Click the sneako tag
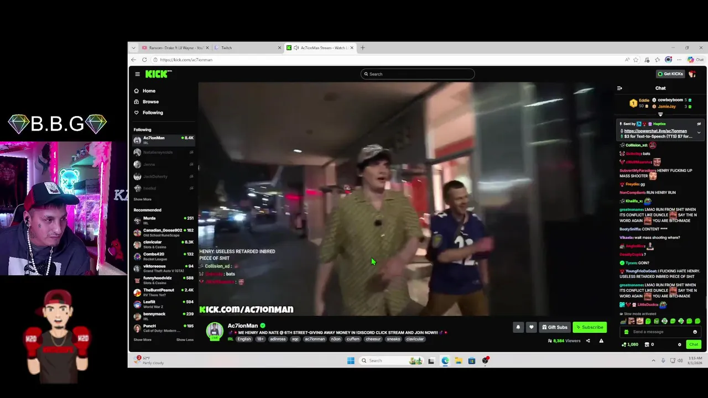 (393, 339)
